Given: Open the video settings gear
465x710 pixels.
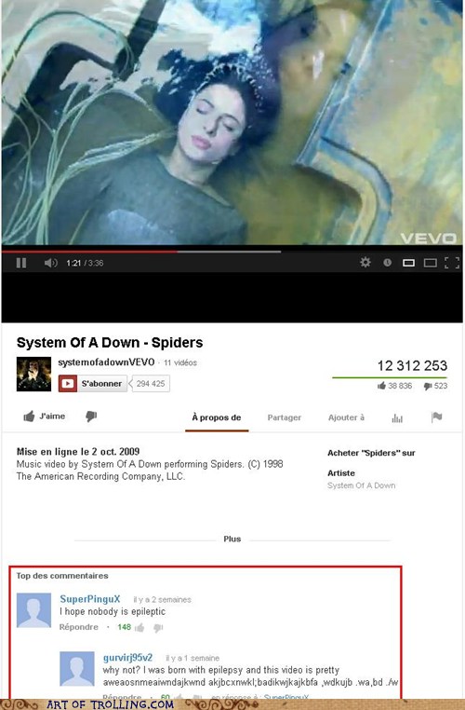Looking at the screenshot, I should point(365,262).
